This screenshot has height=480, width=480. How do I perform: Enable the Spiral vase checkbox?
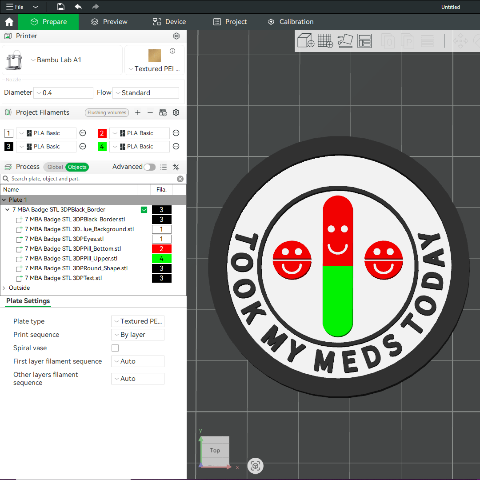[115, 348]
